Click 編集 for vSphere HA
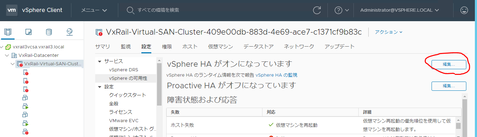 click(x=449, y=64)
